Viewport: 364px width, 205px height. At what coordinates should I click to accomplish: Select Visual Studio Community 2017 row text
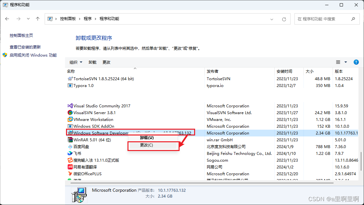tap(102, 106)
